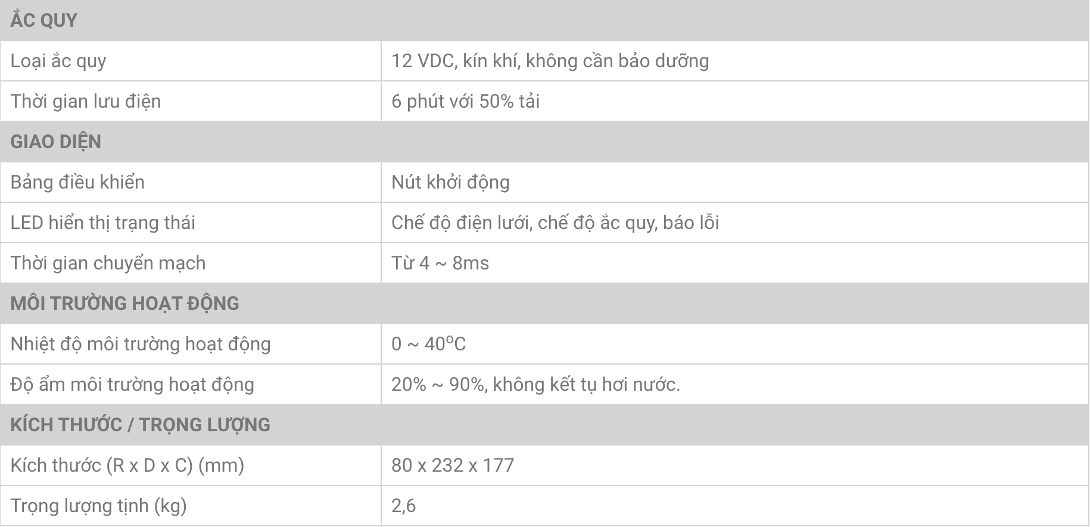Click the GIAO DIỆN section header

click(56, 142)
